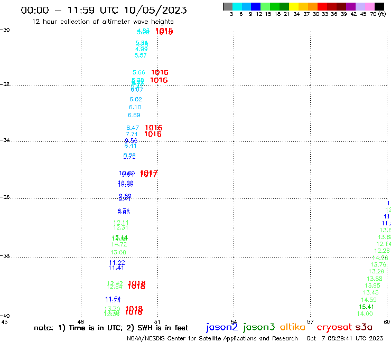This screenshot has width=391, height=343.
Task: Click the 'jason3' satellite label
Action: [x=259, y=327]
